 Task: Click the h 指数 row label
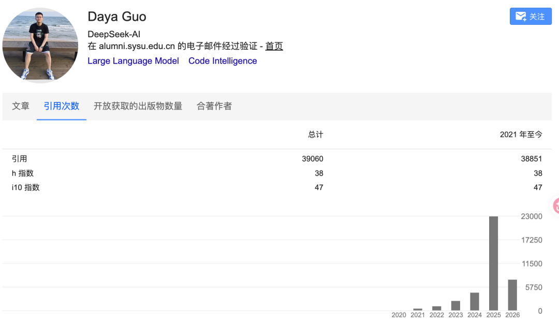point(23,173)
